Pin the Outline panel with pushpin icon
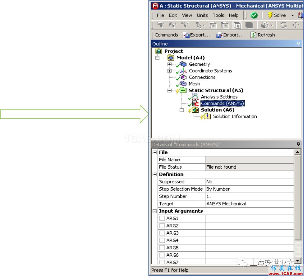This screenshot has height=276, width=304. click(298, 43)
